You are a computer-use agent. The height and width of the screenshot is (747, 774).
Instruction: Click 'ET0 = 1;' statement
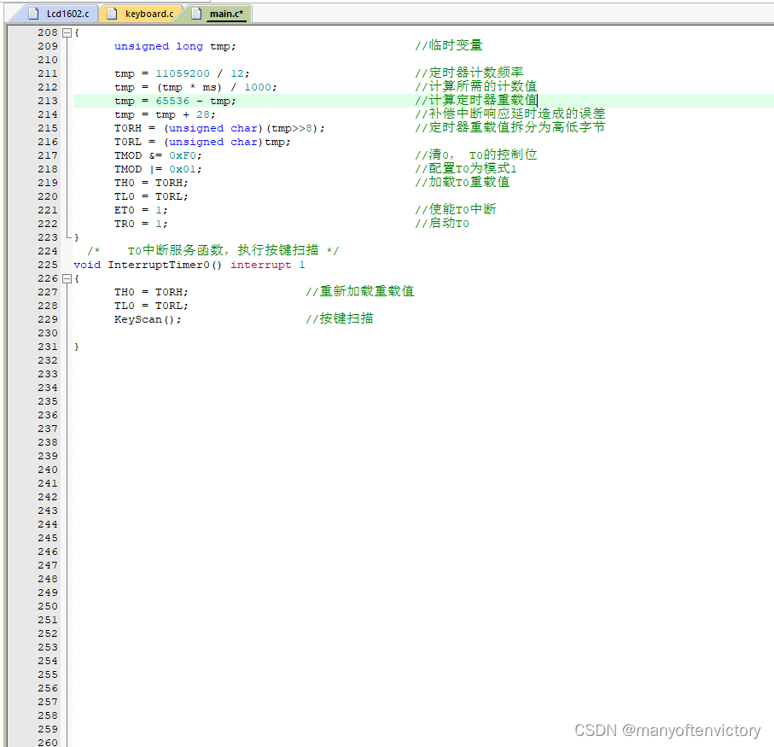pyautogui.click(x=141, y=210)
